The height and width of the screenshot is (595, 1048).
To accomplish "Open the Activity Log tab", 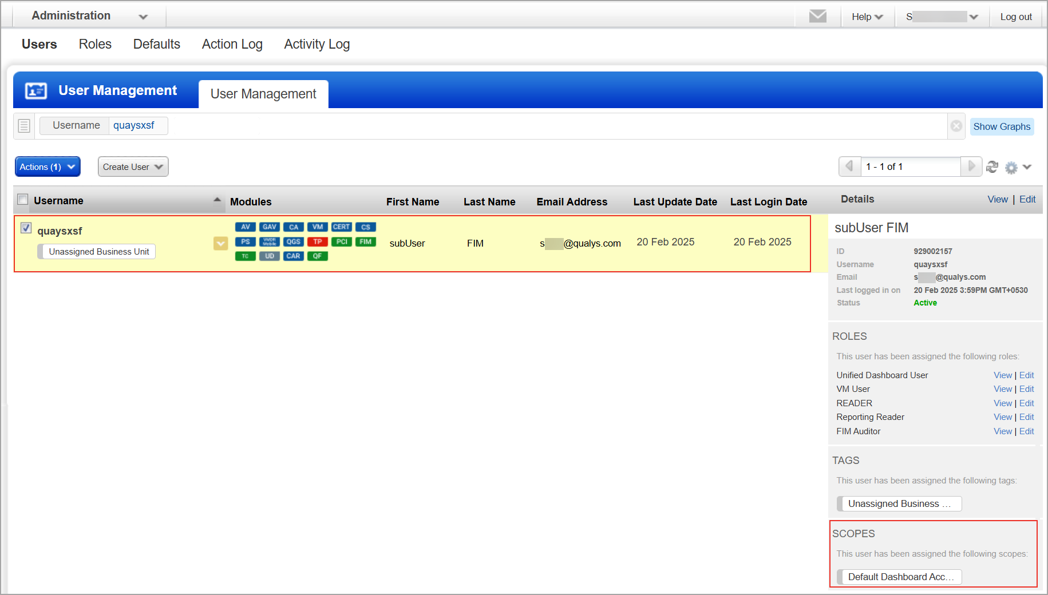I will coord(317,44).
